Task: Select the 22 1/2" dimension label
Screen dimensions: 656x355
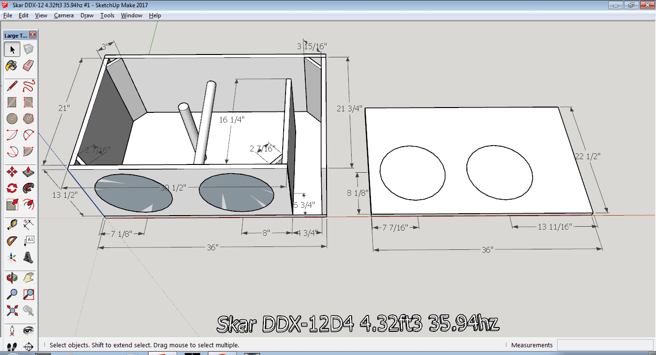Action: tap(588, 156)
